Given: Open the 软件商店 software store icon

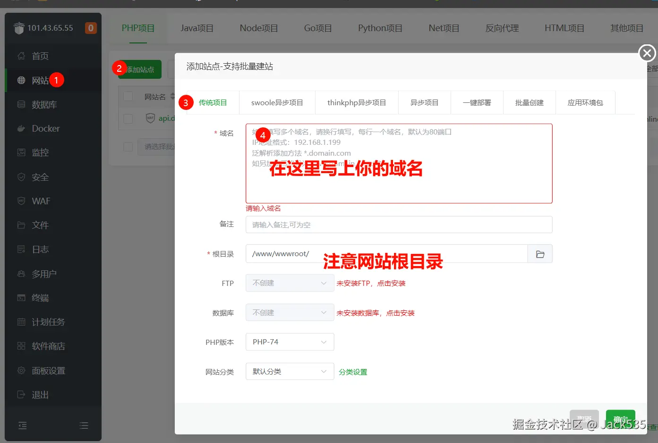Looking at the screenshot, I should 21,346.
